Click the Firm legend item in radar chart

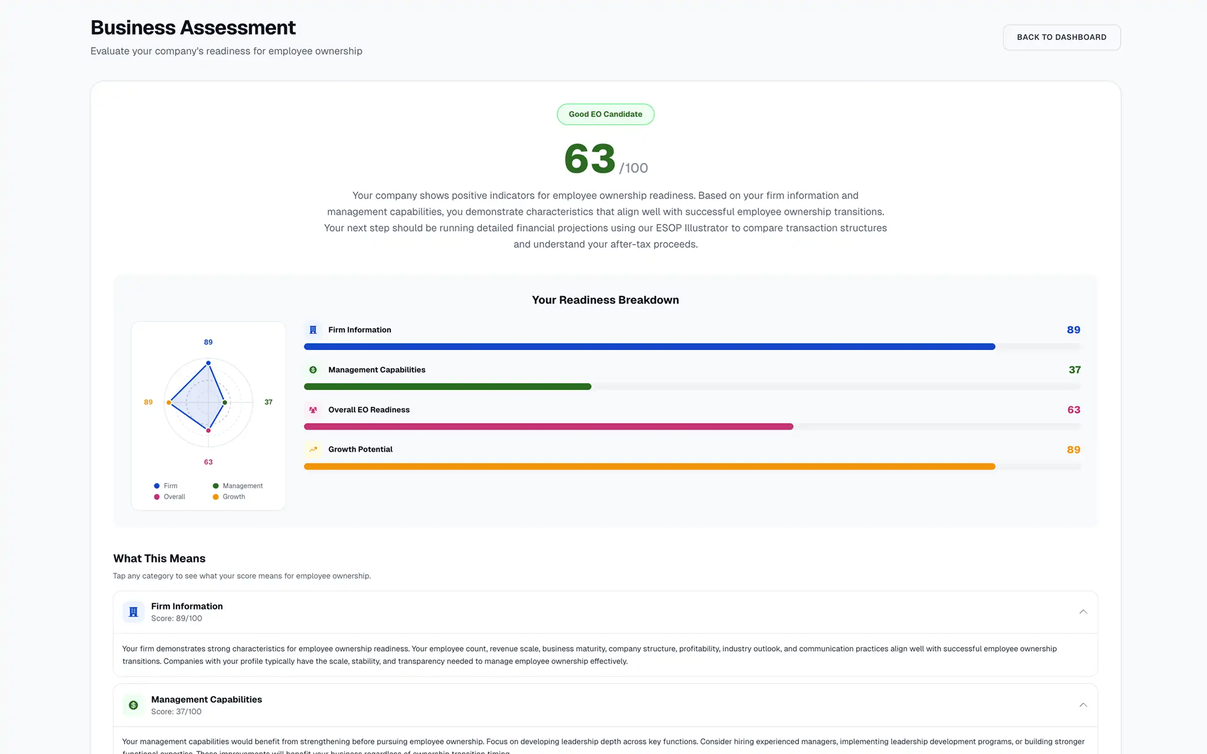point(165,486)
